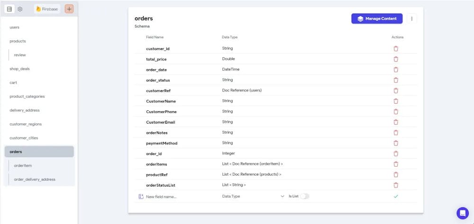Select the Firebase database selector
The image size is (474, 224).
(47, 9)
